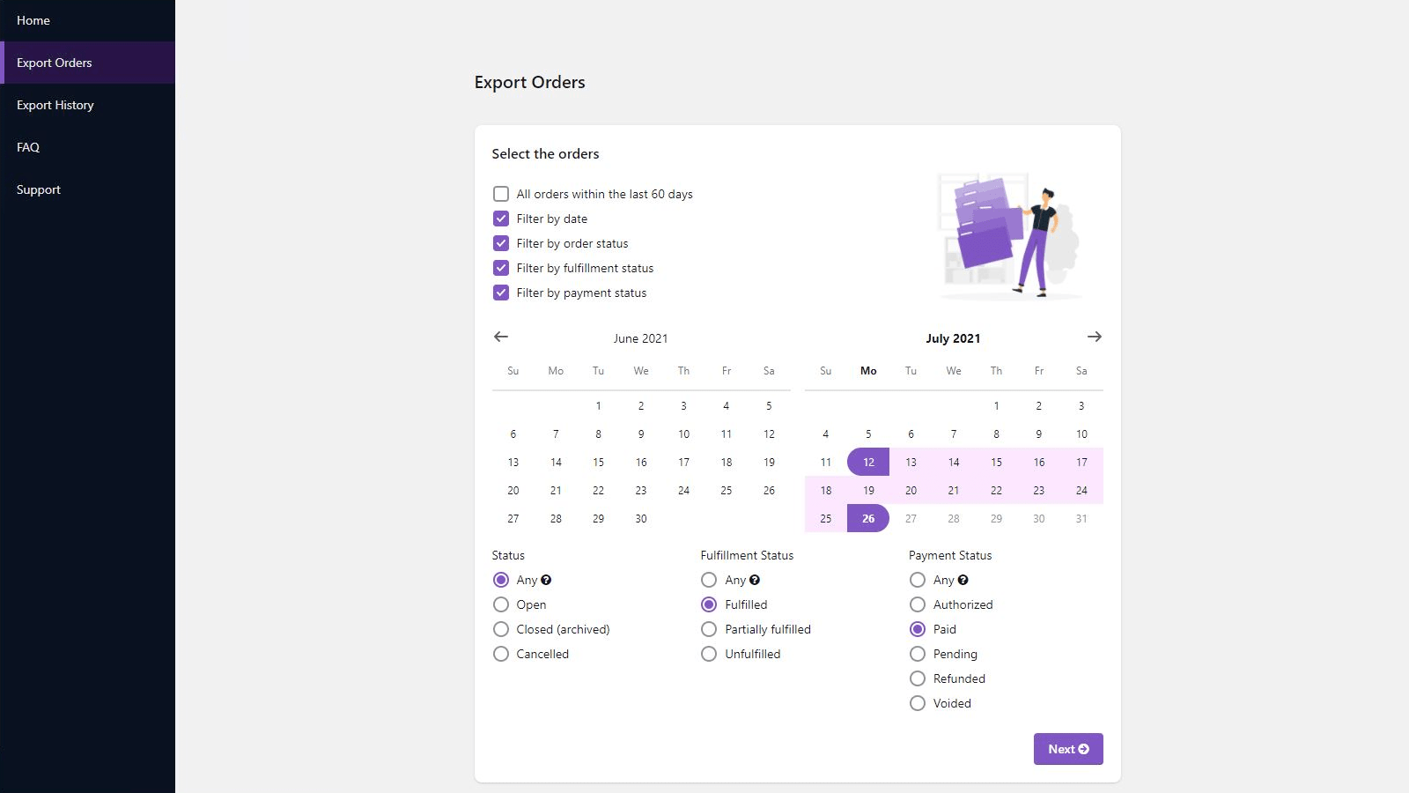1409x793 pixels.
Task: Open Export History in sidebar
Action: click(x=55, y=105)
